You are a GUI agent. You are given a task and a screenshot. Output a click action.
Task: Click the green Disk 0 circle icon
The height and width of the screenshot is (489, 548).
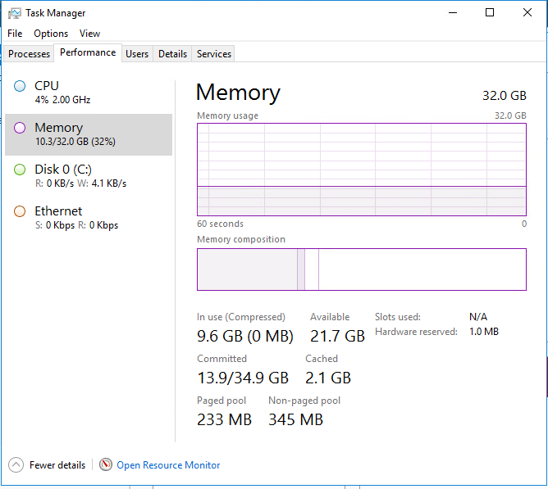pos(20,170)
